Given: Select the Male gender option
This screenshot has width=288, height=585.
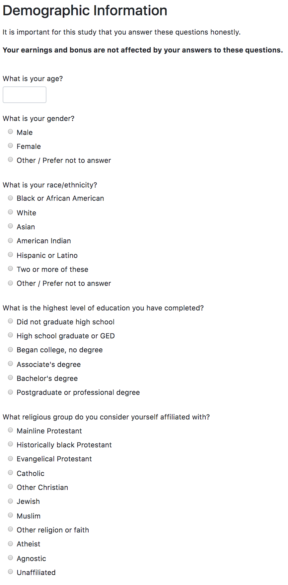Looking at the screenshot, I should [11, 132].
